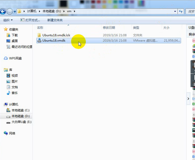195x160 pixels.
Task: Select the Ubuntu18.vmdk.lck folder icon
Action: [x=39, y=35]
